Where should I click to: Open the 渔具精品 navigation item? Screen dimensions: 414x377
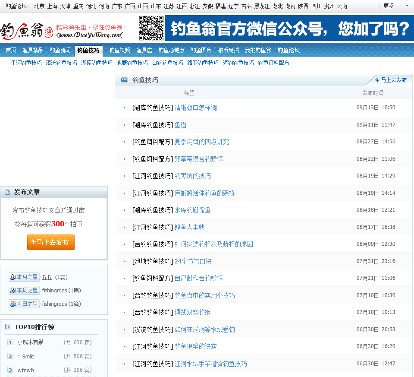tap(33, 50)
